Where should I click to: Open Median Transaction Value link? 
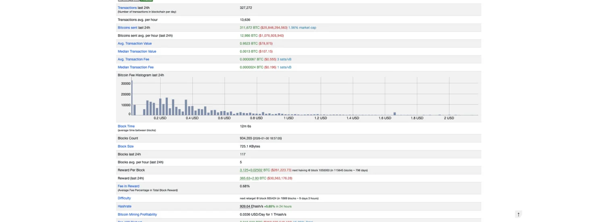click(x=137, y=52)
